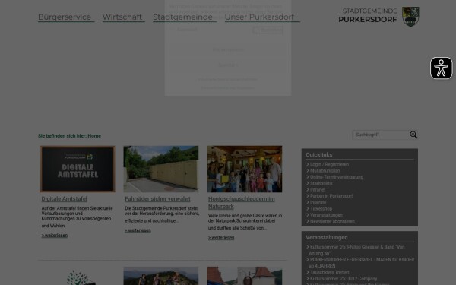The height and width of the screenshot is (285, 456).
Task: Open the Stadtpolitik quicklink
Action: coord(321,183)
